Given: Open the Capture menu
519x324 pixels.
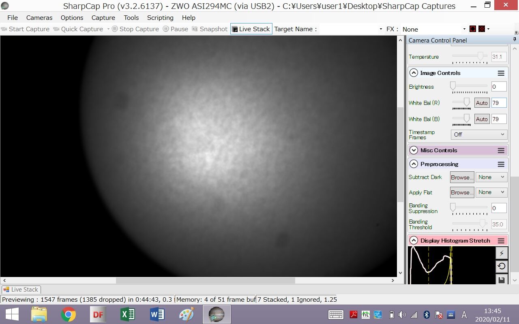Looking at the screenshot, I should pos(103,17).
